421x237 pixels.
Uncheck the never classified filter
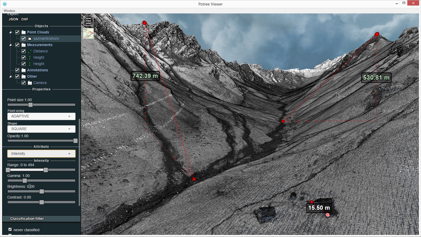(x=10, y=229)
